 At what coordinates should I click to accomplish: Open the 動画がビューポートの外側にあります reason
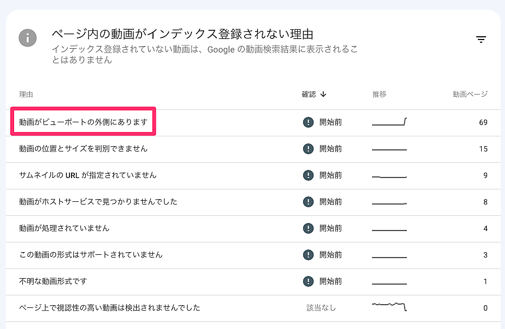84,122
